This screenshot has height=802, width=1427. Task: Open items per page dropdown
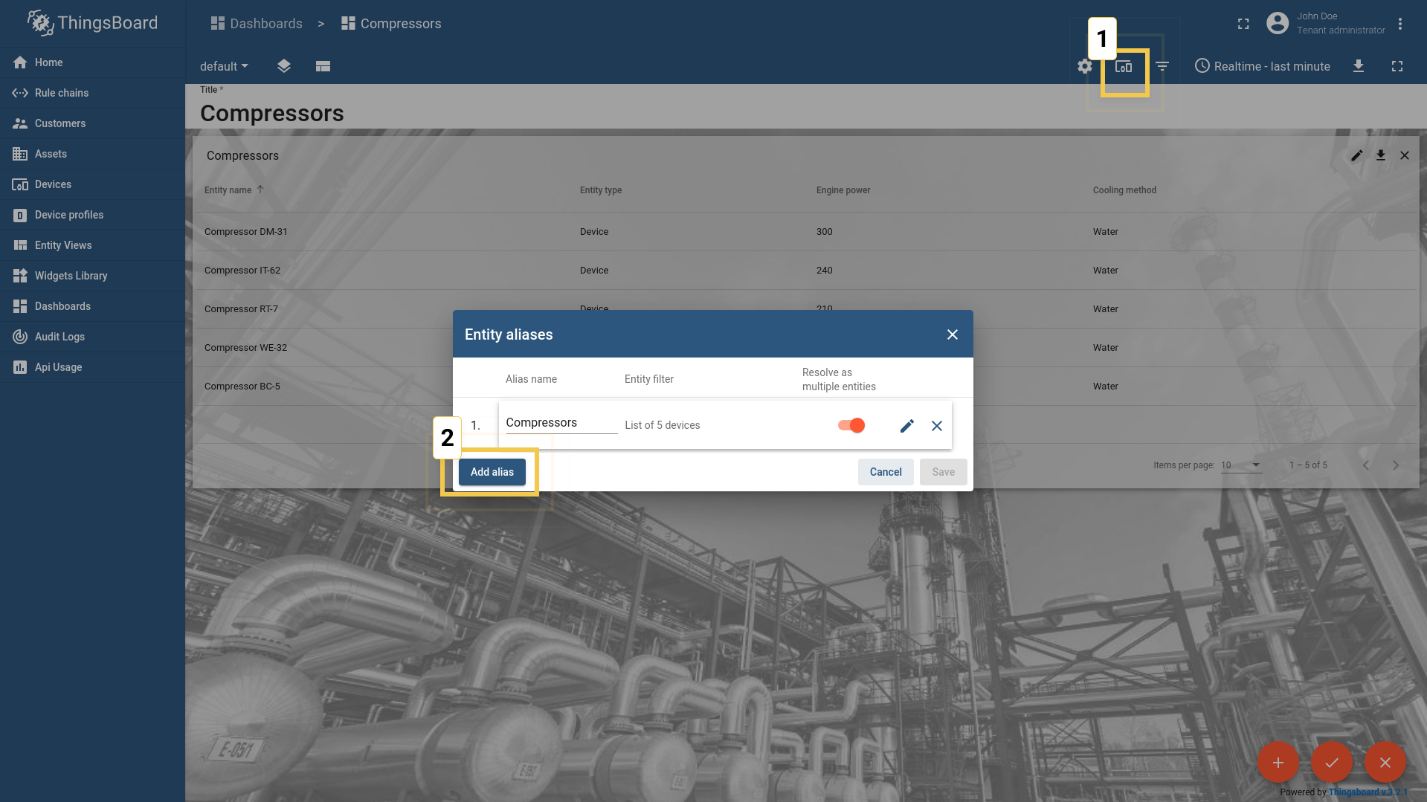click(1241, 465)
